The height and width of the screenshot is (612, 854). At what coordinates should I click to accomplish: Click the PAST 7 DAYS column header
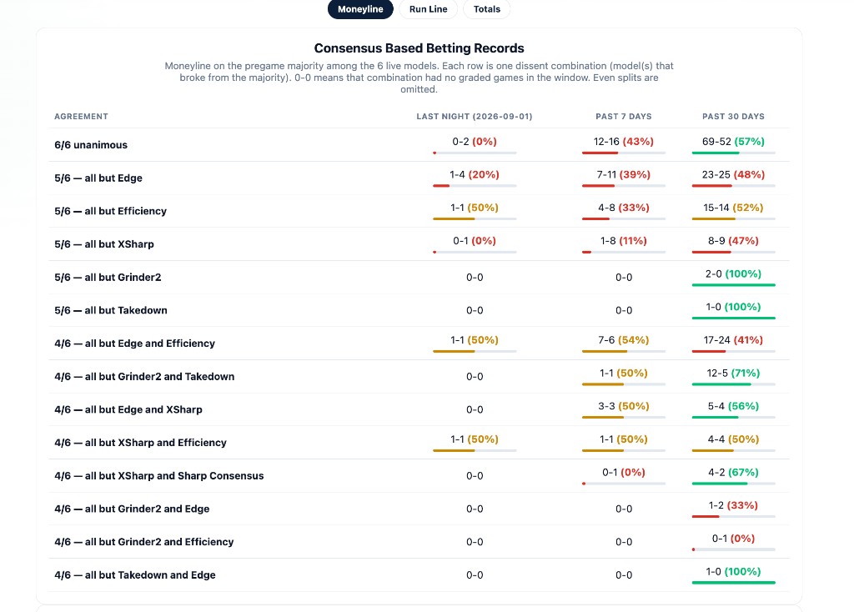[x=624, y=117]
